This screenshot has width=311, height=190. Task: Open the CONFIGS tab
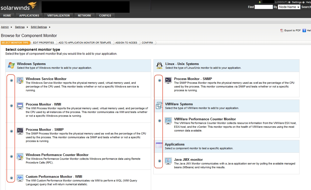[x=105, y=15]
